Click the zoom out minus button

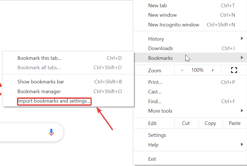point(182,70)
